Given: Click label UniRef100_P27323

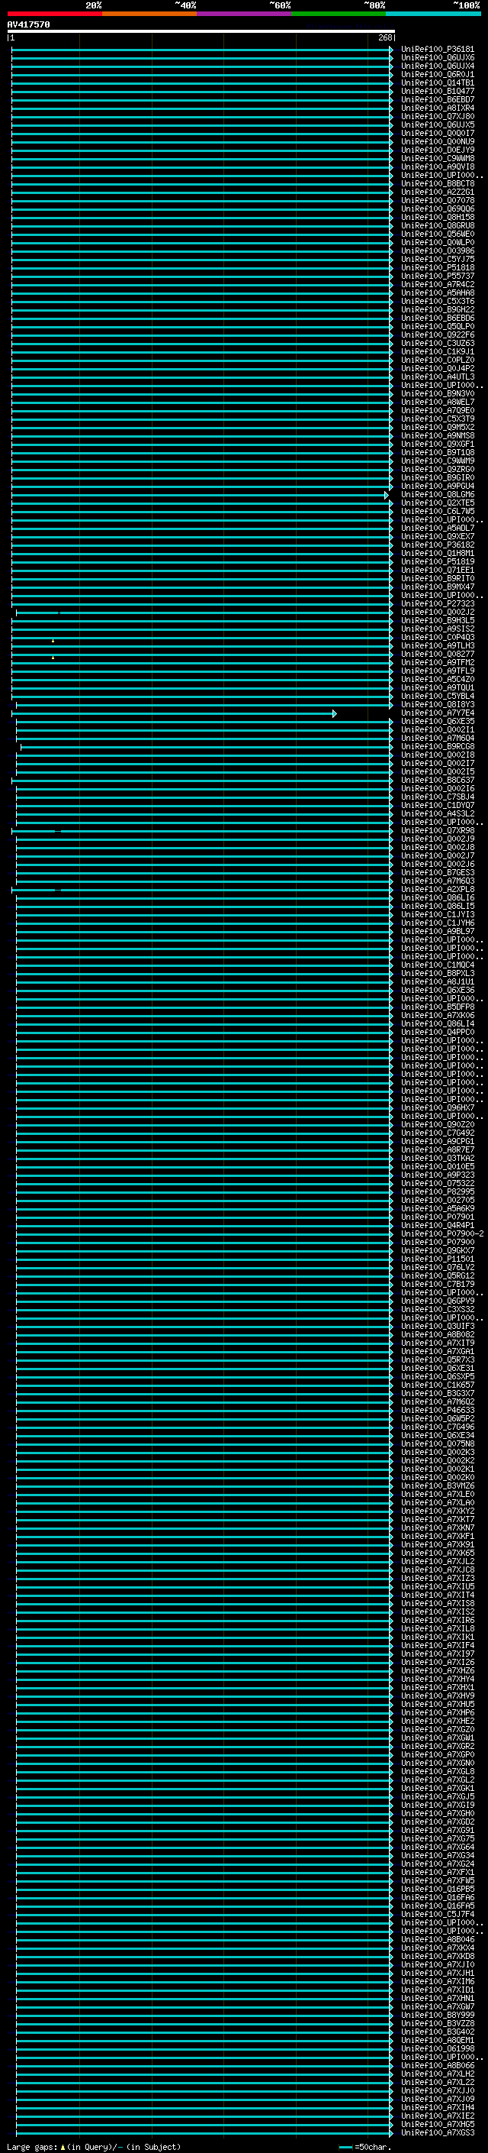Looking at the screenshot, I should (x=438, y=603).
